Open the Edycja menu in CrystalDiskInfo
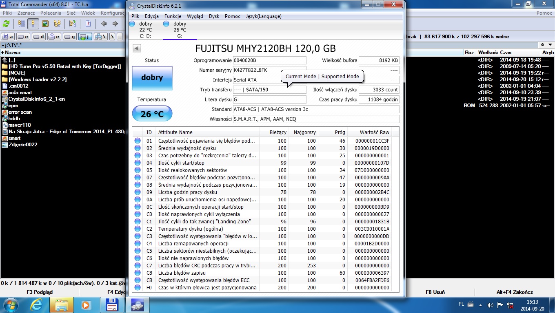 152,16
